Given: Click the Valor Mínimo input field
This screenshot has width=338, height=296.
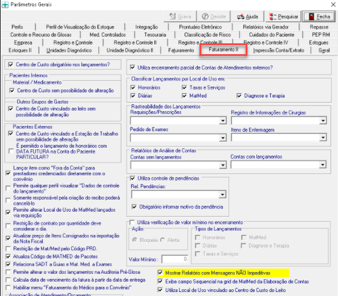Looking at the screenshot, I should click(175, 259).
